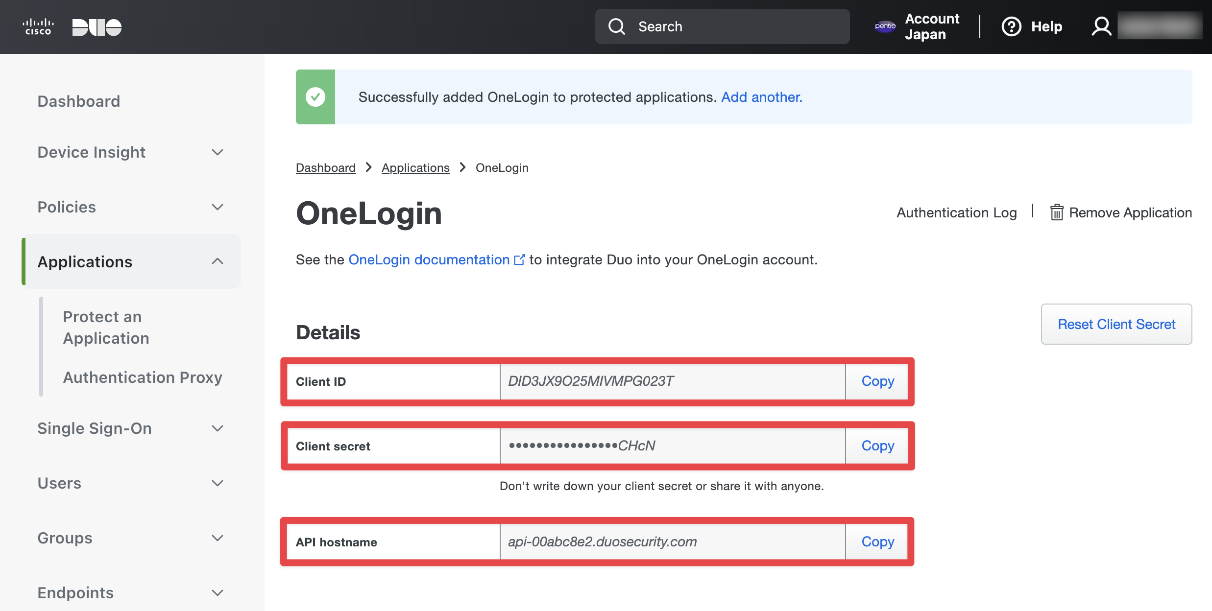
Task: Click the OneLogin page heading
Action: 369,213
